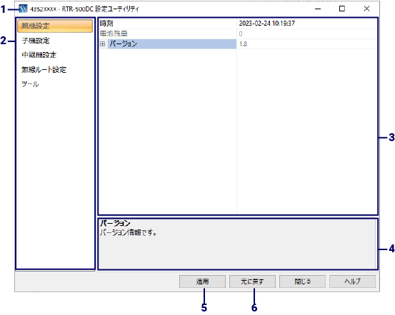
Task: Open help with the ヘルプ button
Action: tap(352, 282)
